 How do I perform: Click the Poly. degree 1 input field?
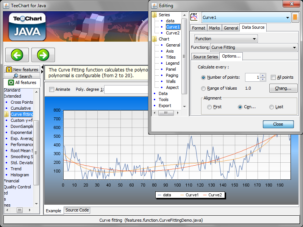coord(127,90)
